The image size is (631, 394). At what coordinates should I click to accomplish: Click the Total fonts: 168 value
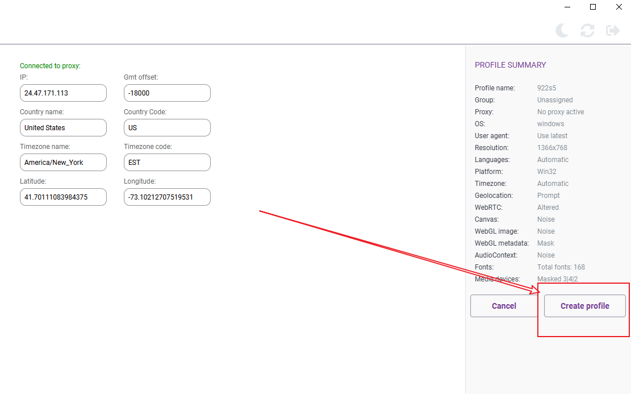click(x=561, y=267)
